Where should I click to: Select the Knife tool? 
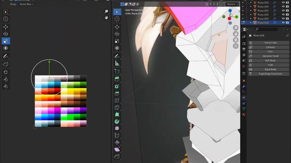click(117, 107)
